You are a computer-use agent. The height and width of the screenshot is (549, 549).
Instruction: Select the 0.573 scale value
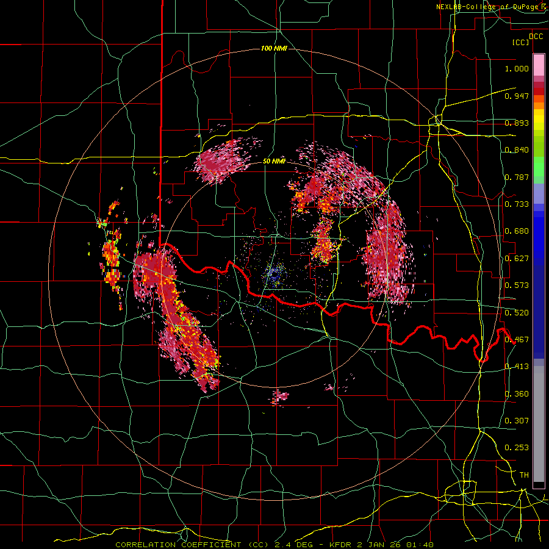coord(517,285)
